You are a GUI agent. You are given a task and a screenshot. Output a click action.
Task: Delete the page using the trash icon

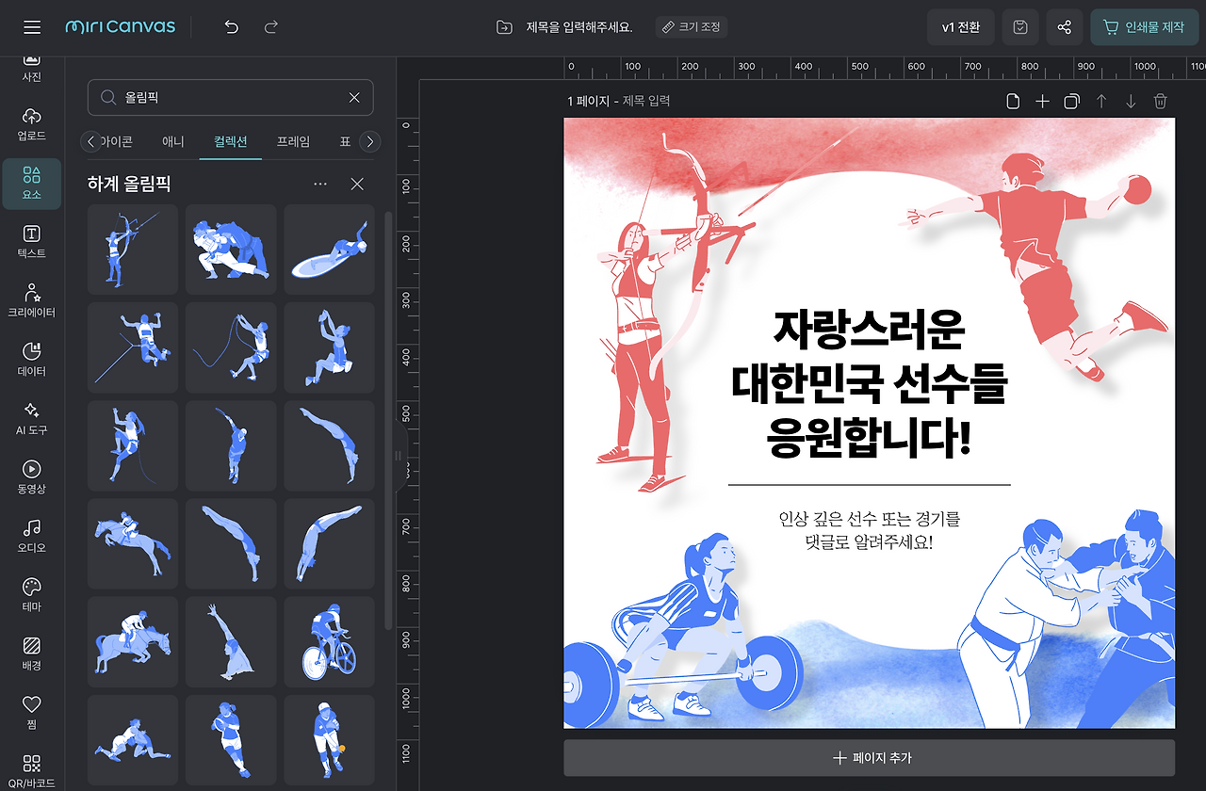point(1160,101)
